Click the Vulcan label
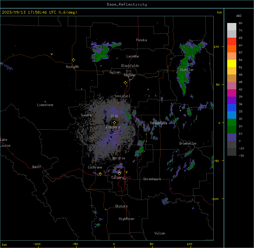The image size is (254, 248). 160,233
